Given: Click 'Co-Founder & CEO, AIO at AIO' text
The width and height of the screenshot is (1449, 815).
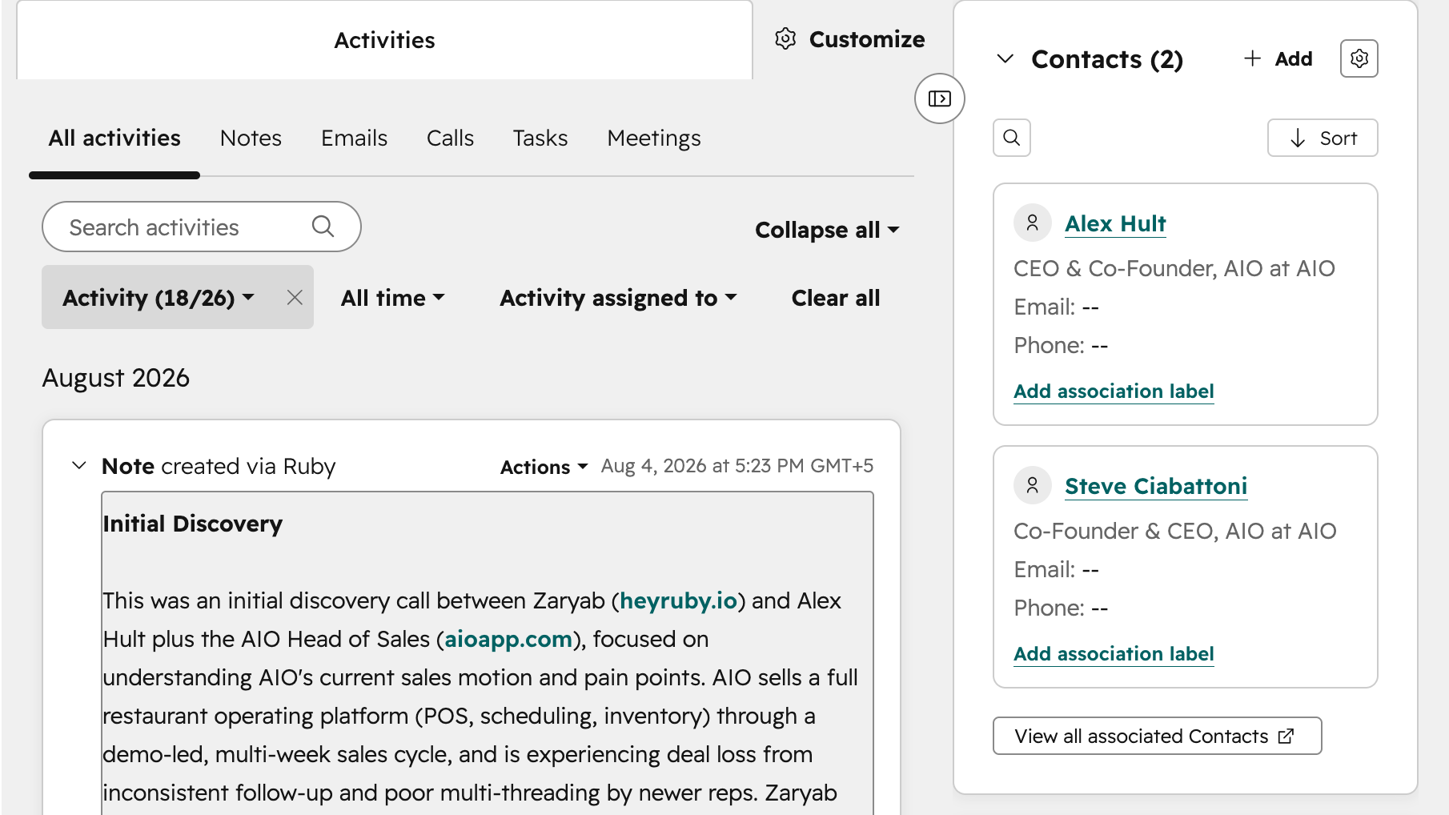Looking at the screenshot, I should click(x=1174, y=531).
